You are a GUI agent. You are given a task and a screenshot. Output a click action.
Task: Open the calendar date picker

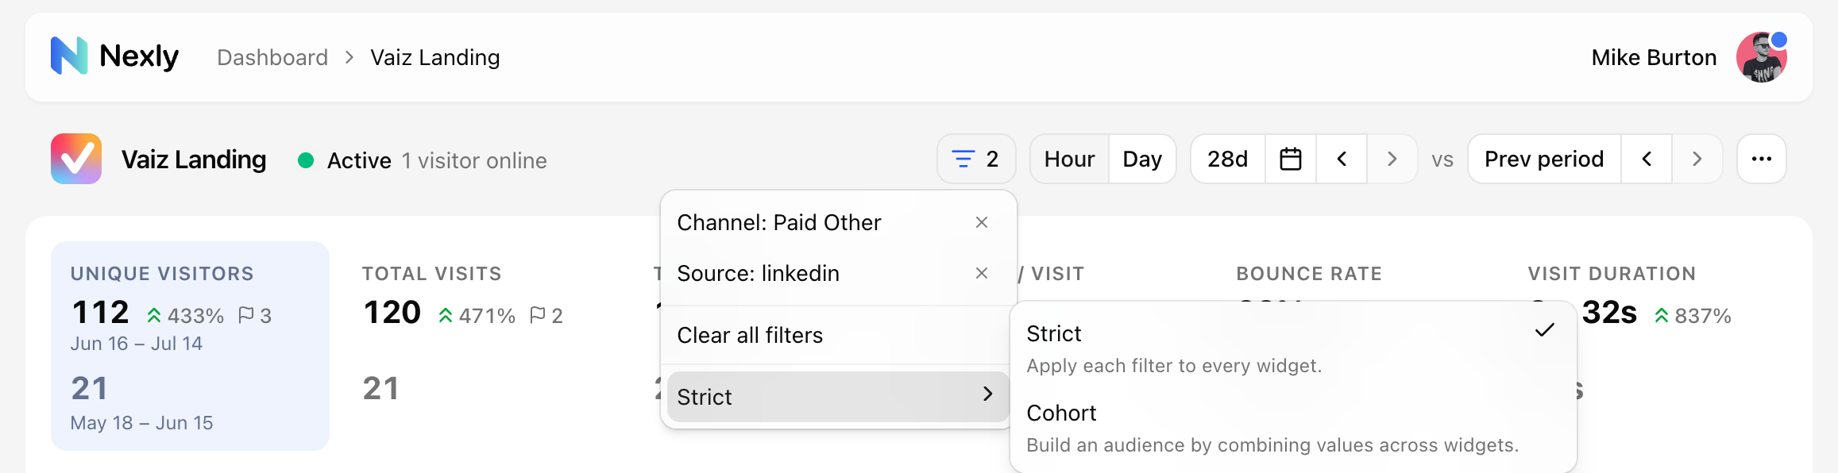tap(1291, 159)
